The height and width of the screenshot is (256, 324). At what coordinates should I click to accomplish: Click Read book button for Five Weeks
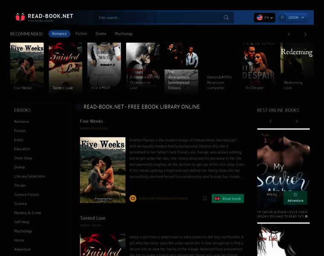click(x=228, y=198)
